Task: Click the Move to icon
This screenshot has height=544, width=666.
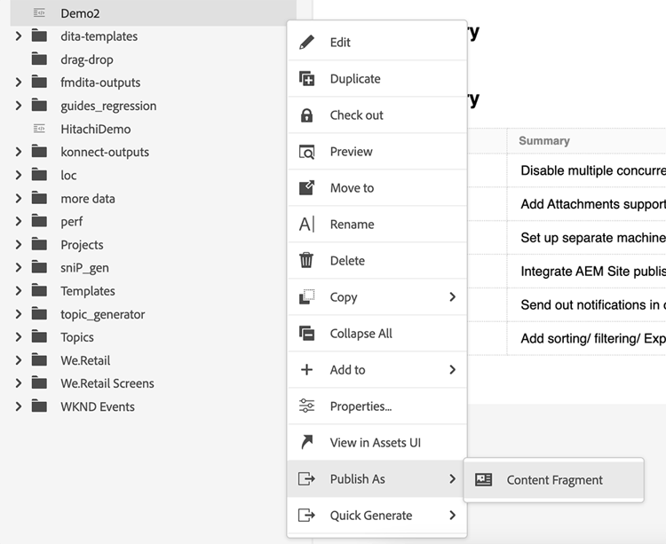Action: (x=307, y=188)
